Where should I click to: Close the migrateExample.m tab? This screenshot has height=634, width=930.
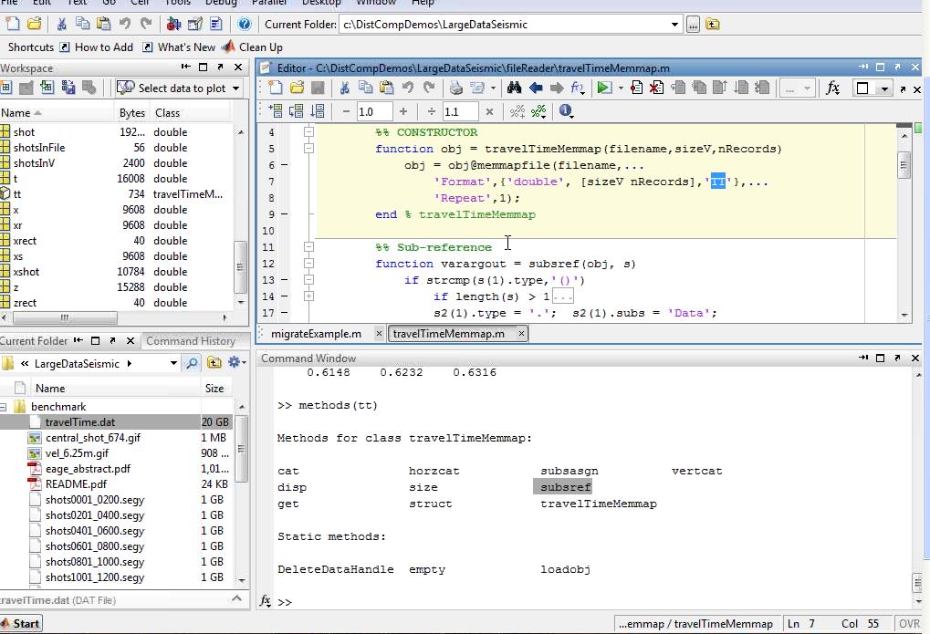pos(379,334)
